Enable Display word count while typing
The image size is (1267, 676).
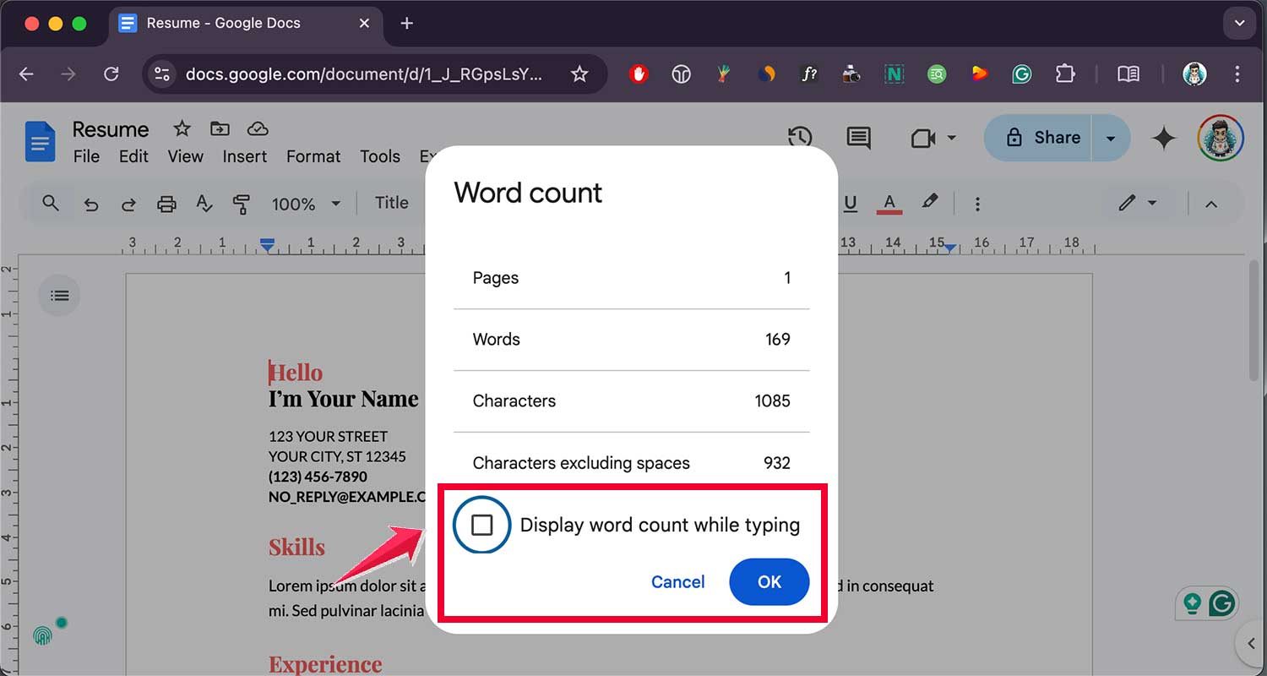click(x=482, y=525)
